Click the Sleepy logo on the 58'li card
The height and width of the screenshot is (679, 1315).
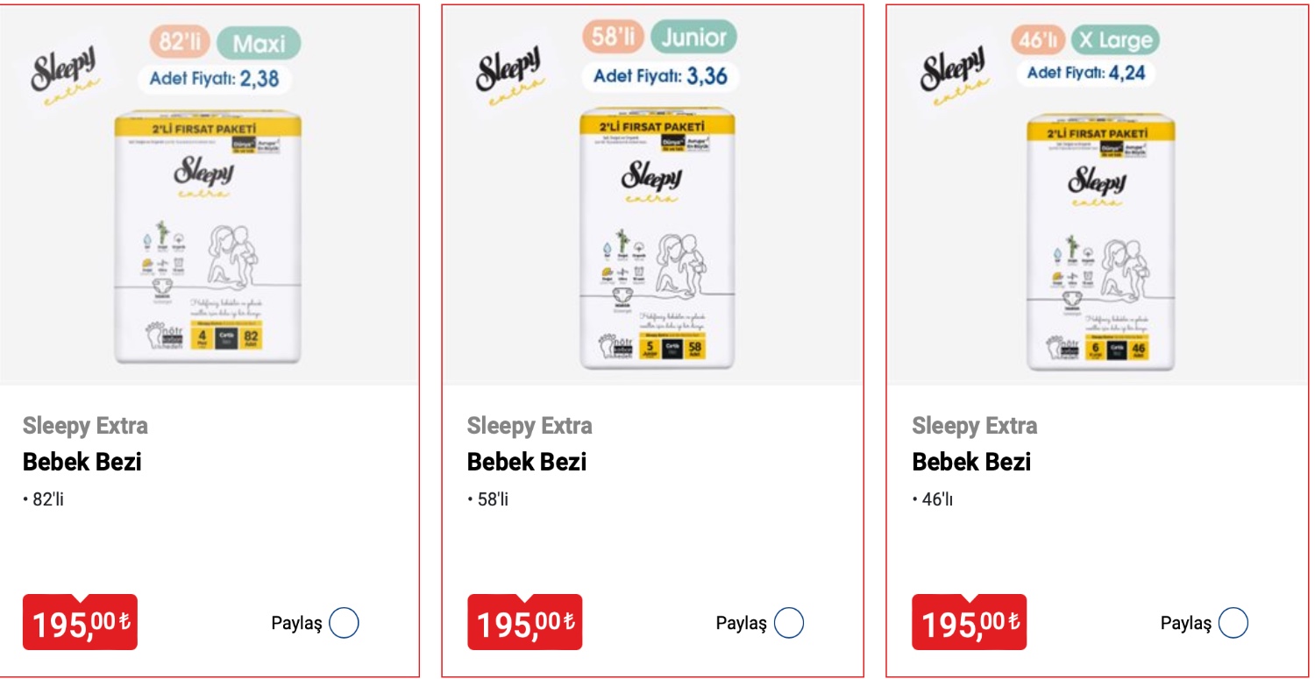[x=511, y=68]
